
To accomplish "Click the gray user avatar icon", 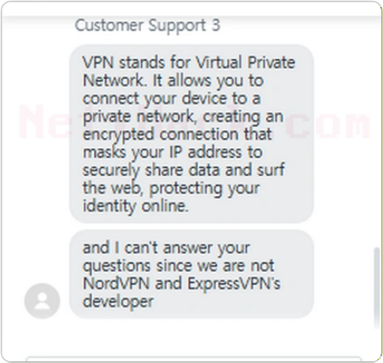I will 42,301.
